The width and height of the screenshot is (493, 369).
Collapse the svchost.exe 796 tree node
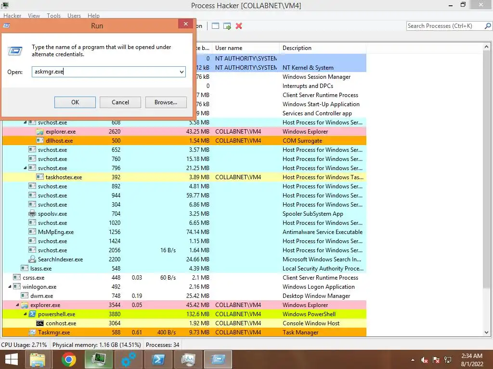25,168
